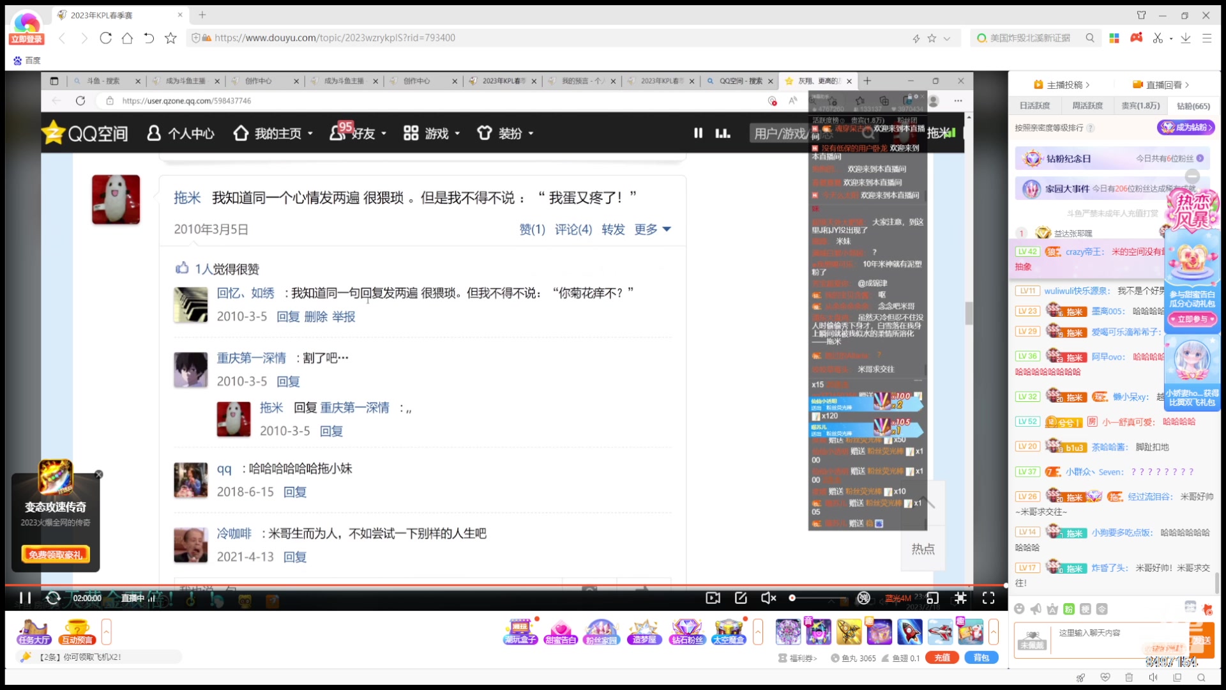Switch to the 周活跃度 tab
Screen dimensions: 1226x690
pyautogui.click(x=1087, y=106)
